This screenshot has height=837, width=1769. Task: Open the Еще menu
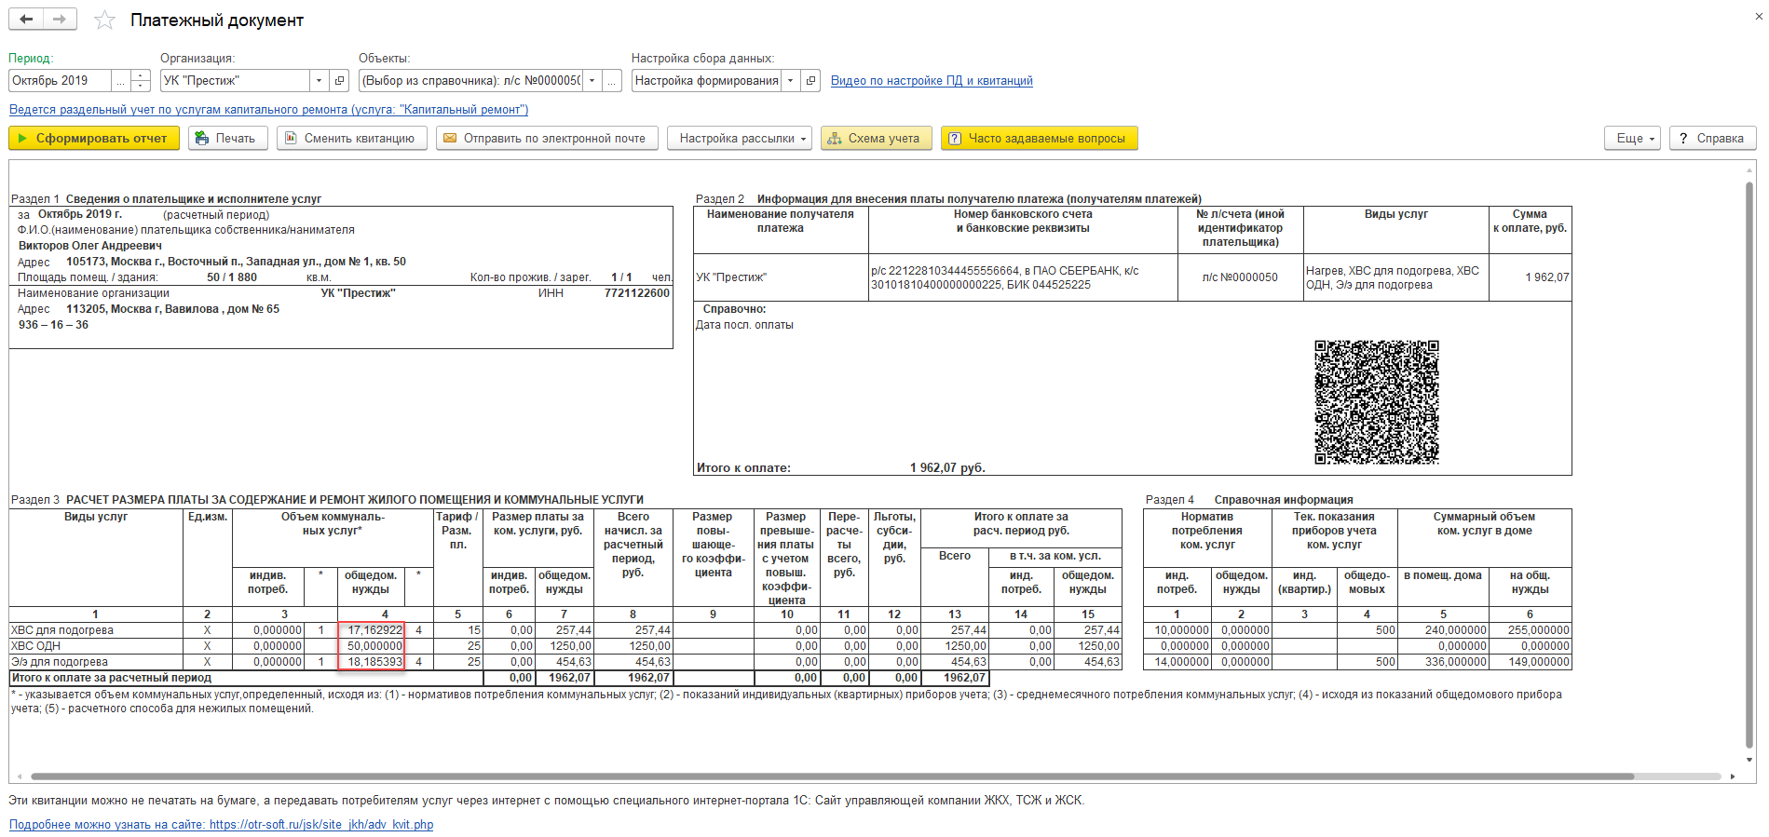[1632, 138]
